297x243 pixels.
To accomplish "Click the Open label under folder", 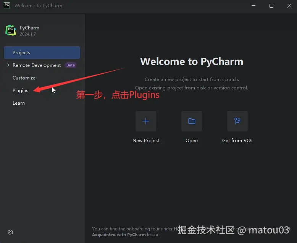I will pos(192,141).
